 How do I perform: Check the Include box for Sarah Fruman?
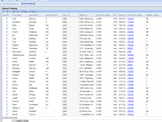7,115
